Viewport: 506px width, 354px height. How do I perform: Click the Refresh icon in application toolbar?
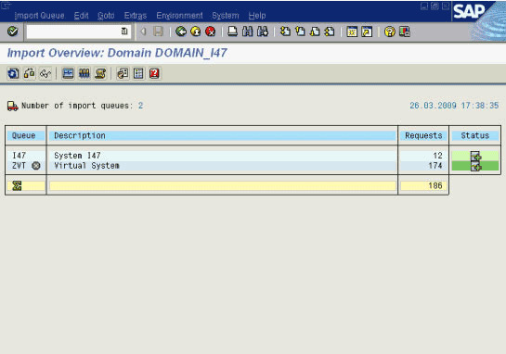point(13,73)
